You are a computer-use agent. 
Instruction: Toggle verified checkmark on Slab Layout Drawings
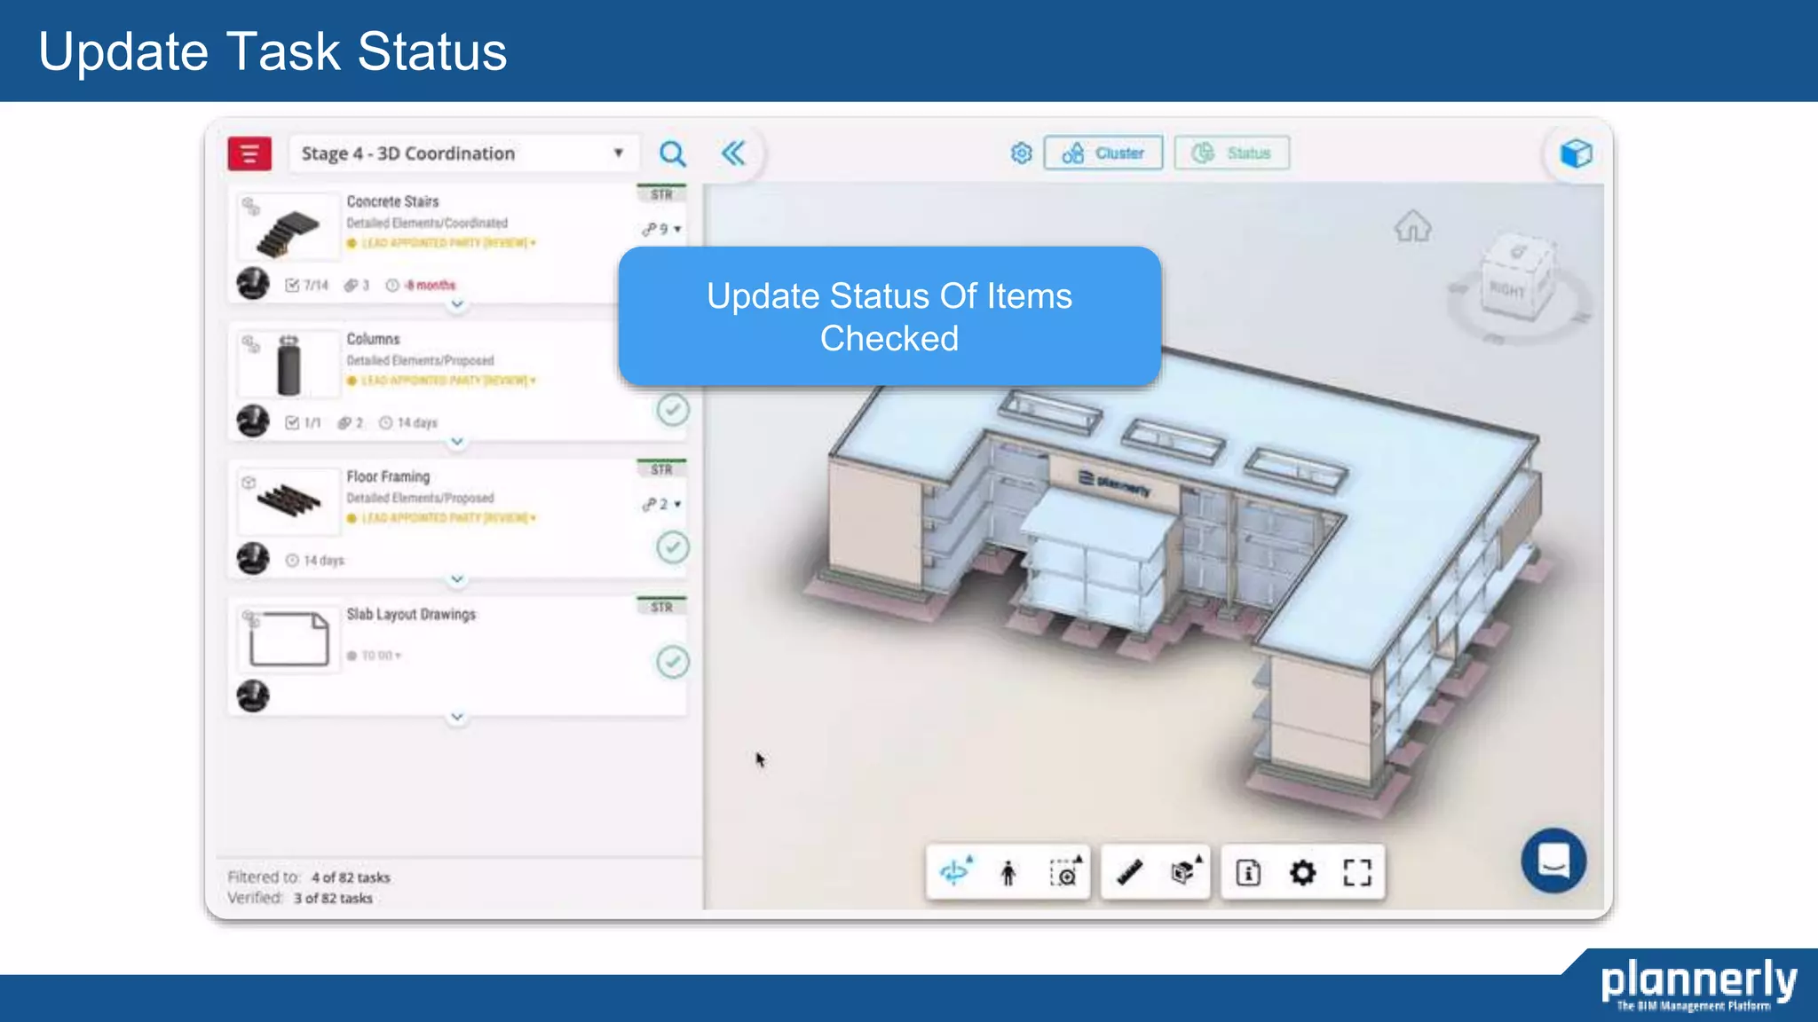[673, 662]
